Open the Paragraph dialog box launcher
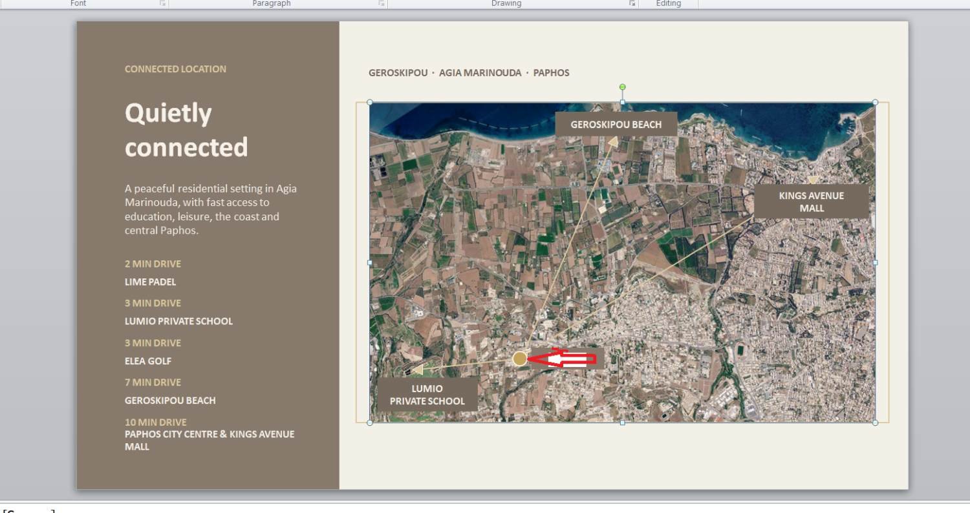970x513 pixels. (382, 3)
